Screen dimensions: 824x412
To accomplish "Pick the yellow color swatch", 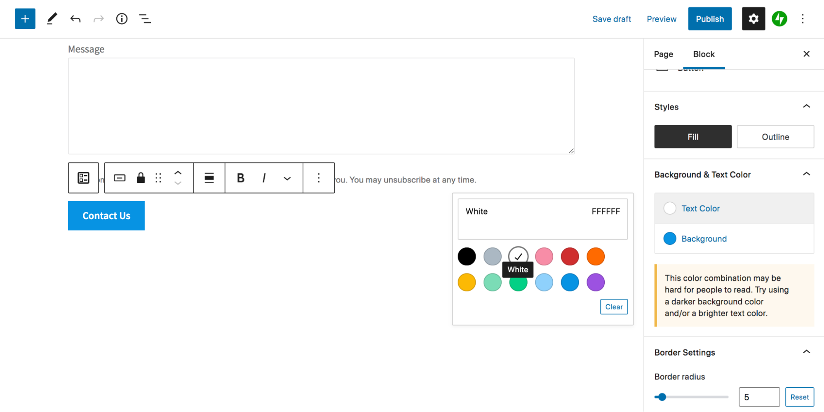I will (467, 282).
